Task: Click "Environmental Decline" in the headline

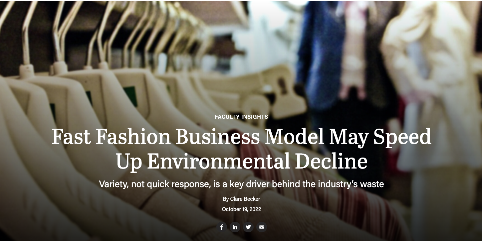Action: pos(257,161)
